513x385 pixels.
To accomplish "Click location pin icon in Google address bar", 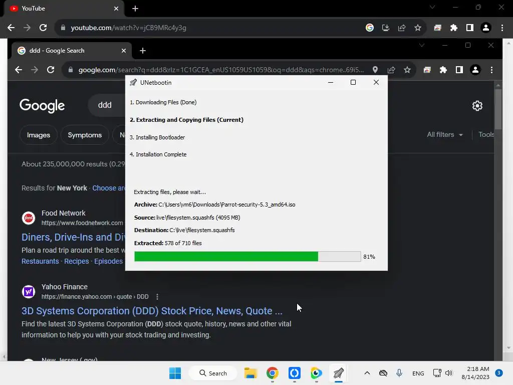I will (375, 70).
